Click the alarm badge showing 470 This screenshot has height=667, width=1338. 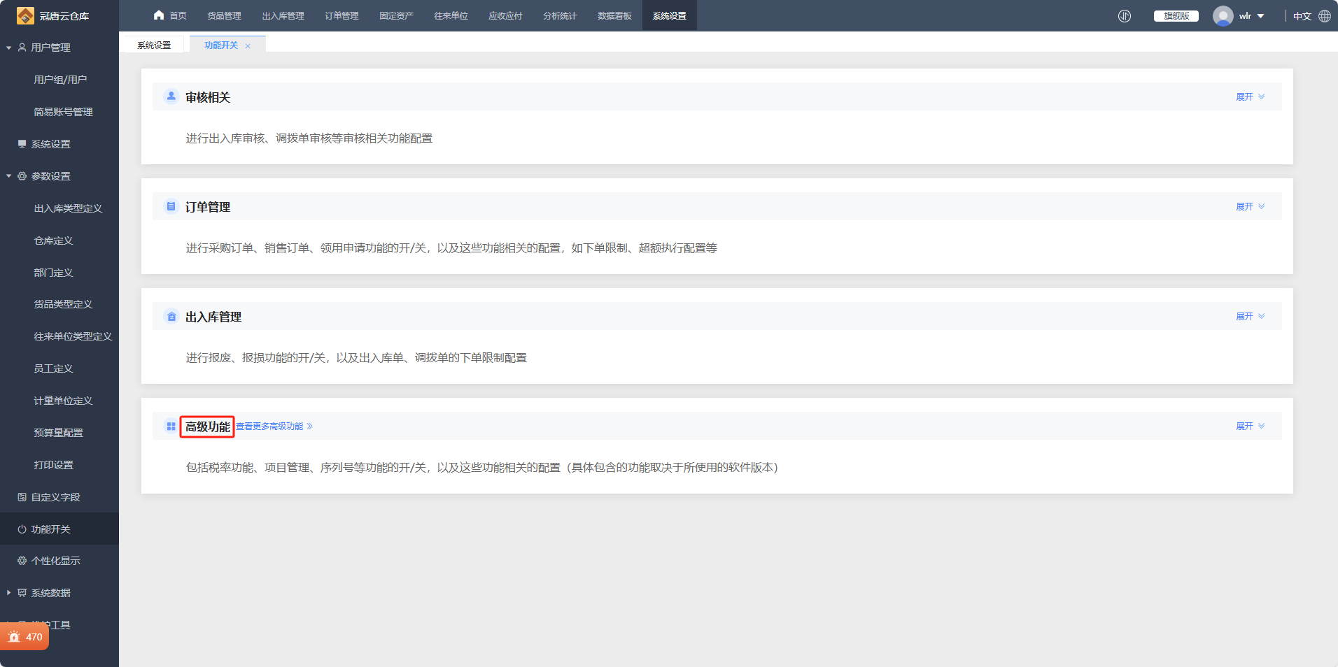click(24, 637)
